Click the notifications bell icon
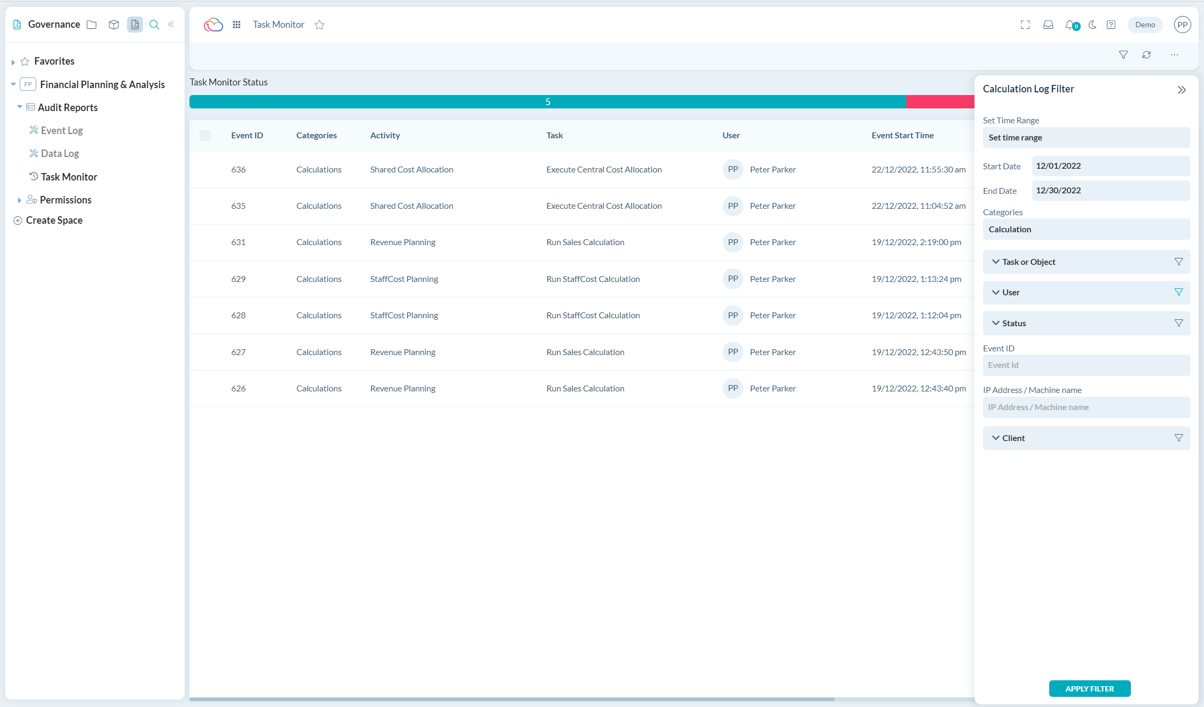The image size is (1204, 707). tap(1070, 25)
